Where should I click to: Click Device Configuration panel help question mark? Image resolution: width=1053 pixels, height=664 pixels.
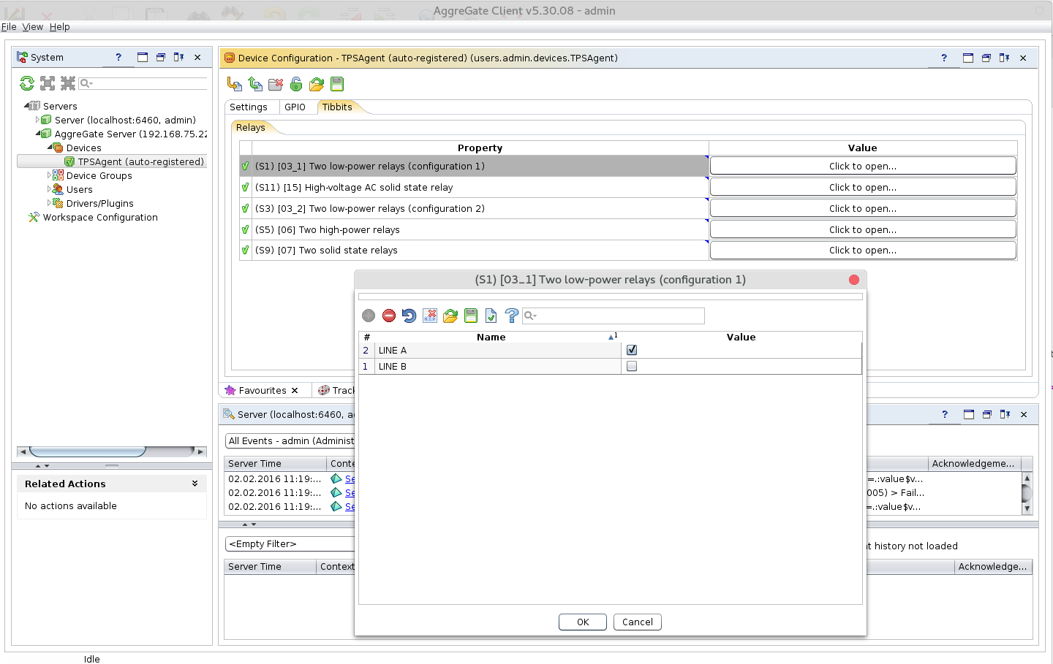click(944, 58)
